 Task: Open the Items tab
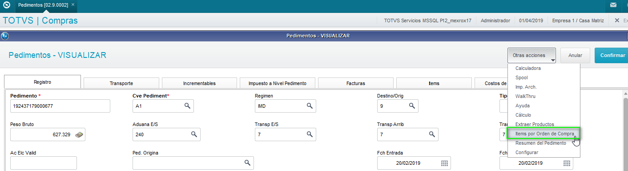click(434, 83)
